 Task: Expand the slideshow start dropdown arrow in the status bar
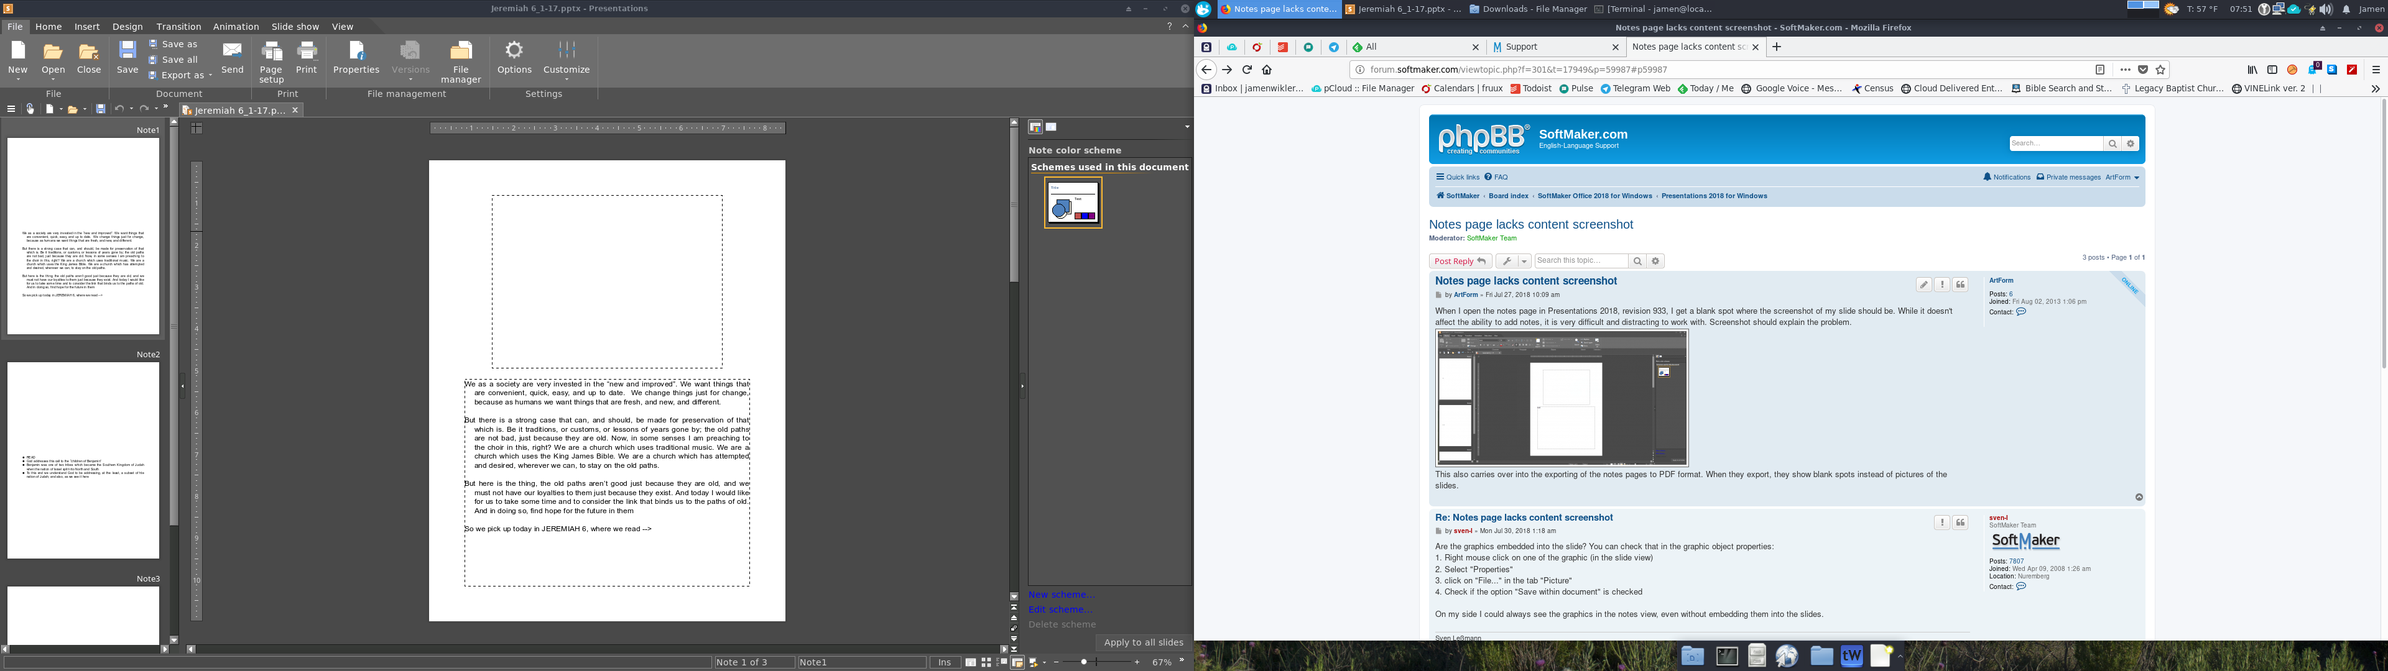click(1045, 663)
